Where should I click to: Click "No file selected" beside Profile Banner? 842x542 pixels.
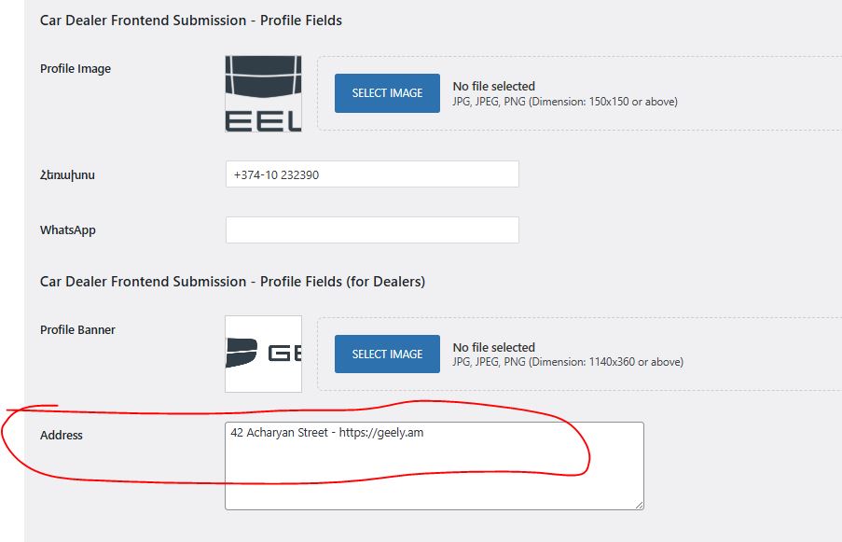pos(494,348)
